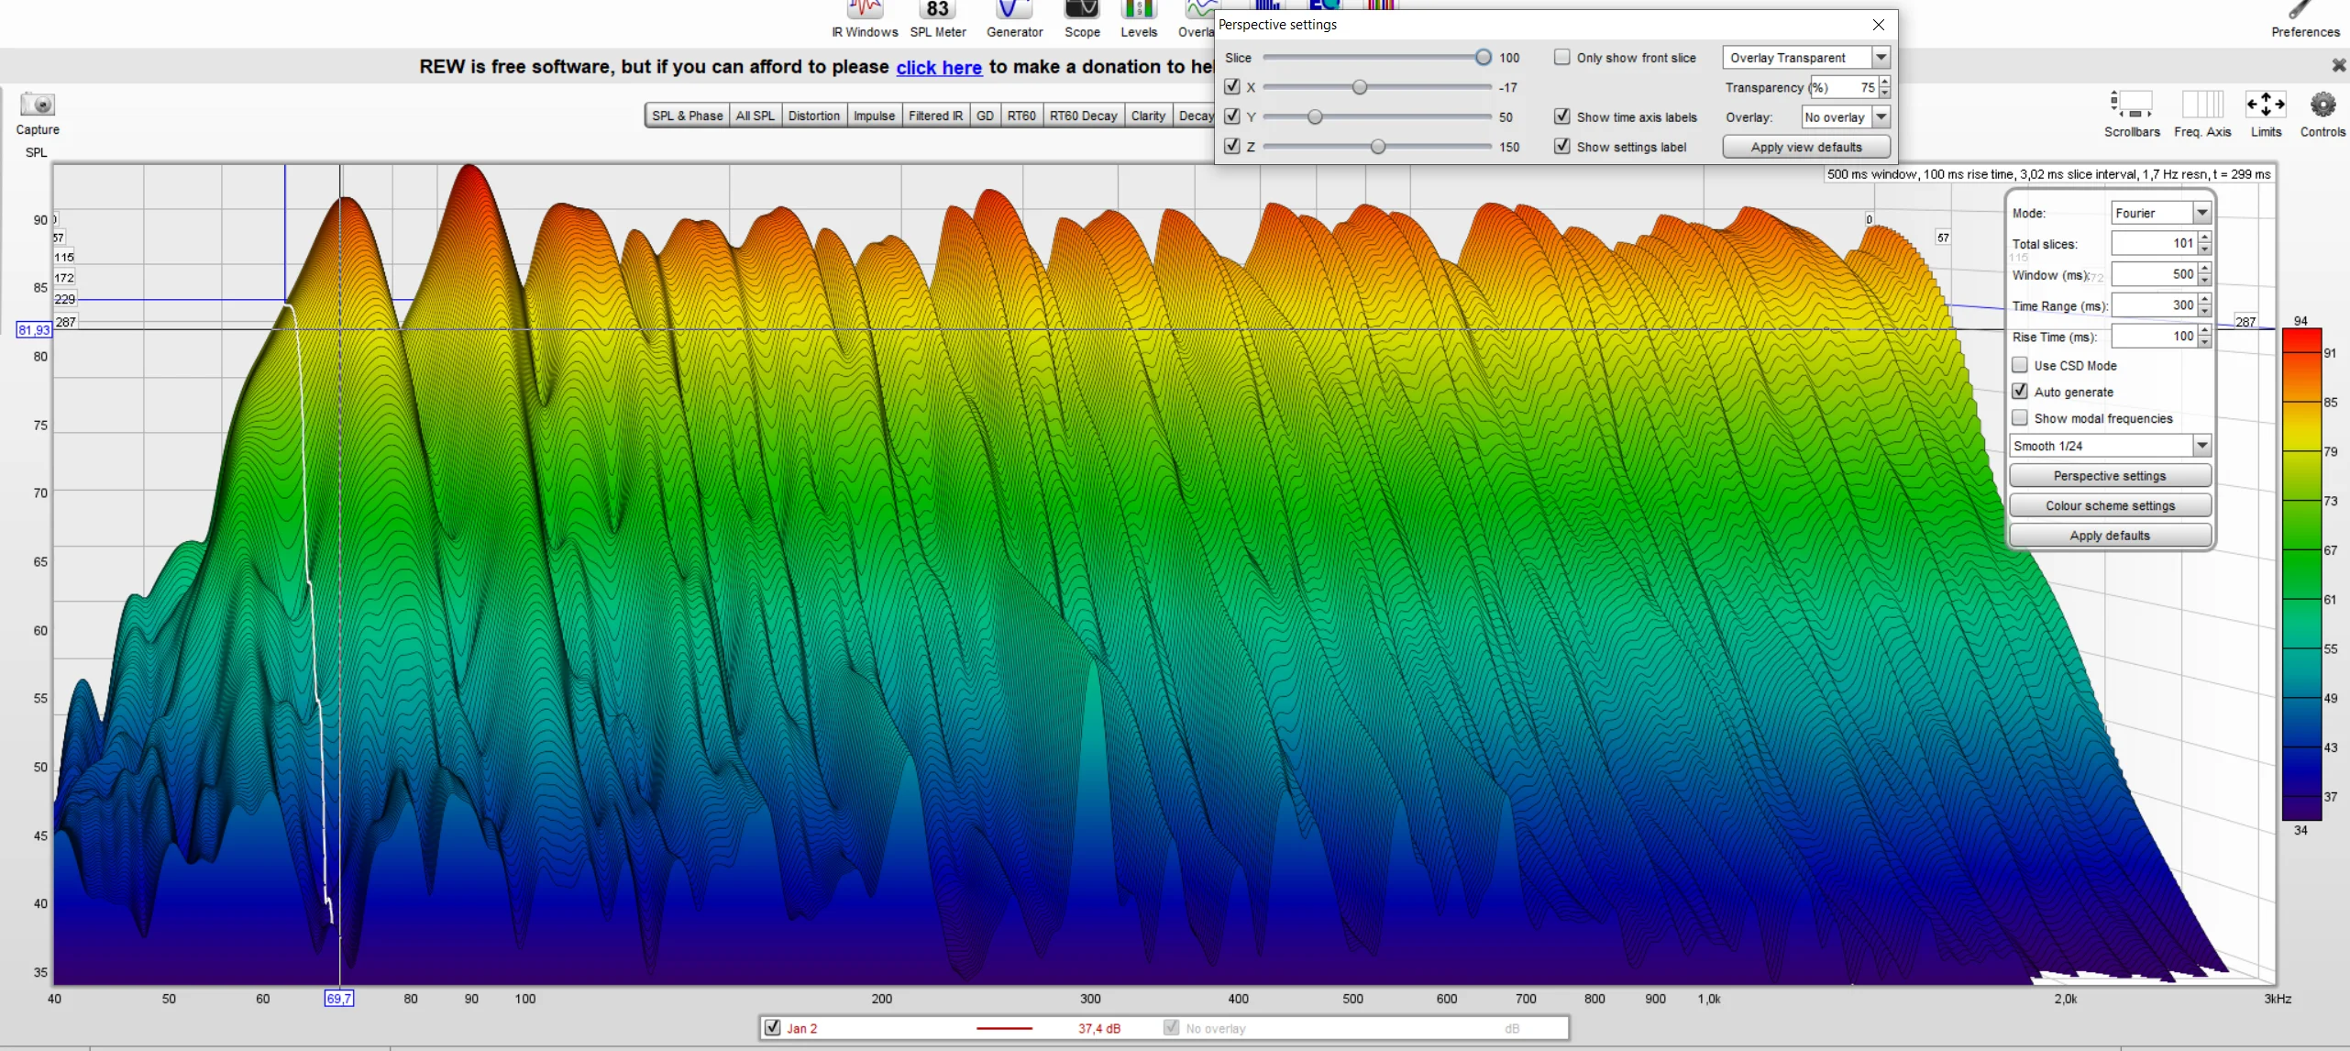
Task: Uncheck Show time axis labels
Action: [x=1561, y=116]
